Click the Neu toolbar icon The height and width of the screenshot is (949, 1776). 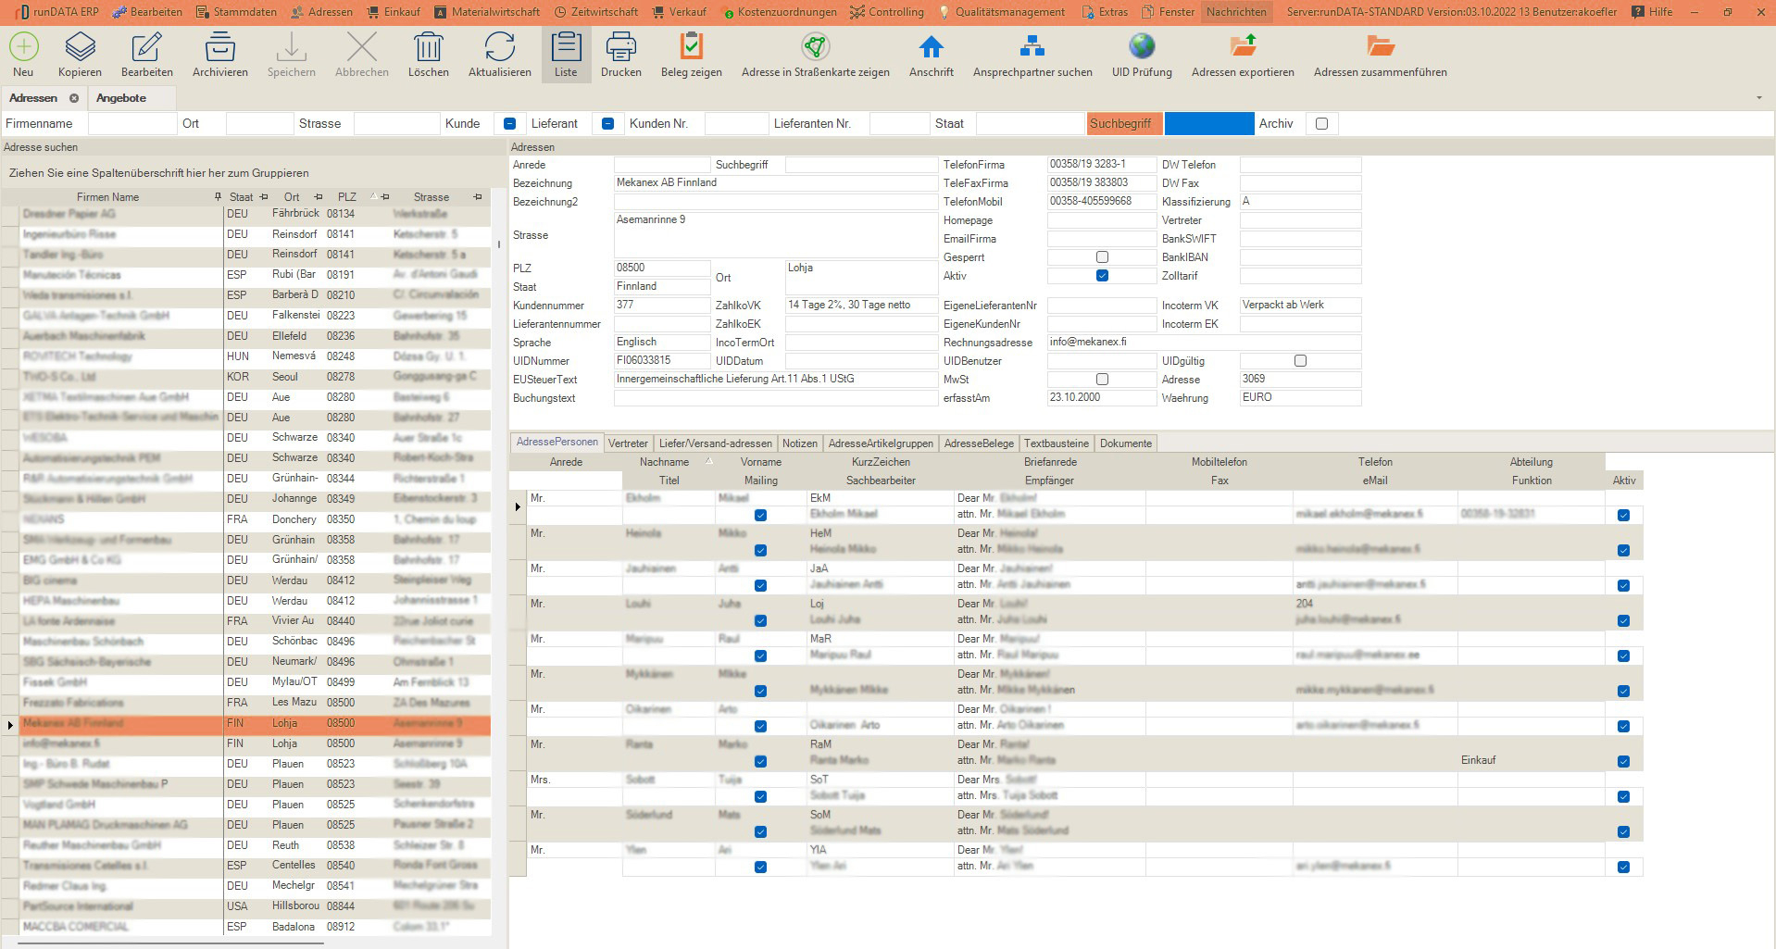[23, 46]
